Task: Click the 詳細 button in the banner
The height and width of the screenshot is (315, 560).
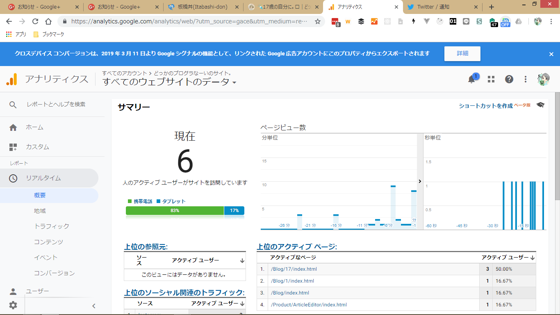Action: point(462,53)
